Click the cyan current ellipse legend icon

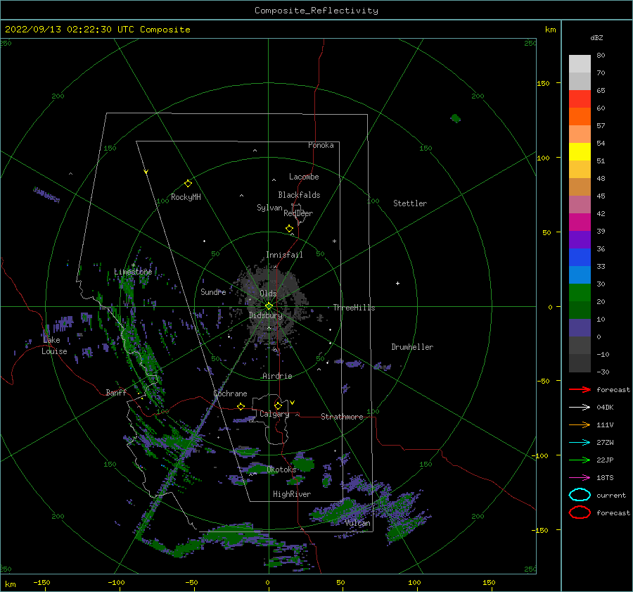coord(580,495)
